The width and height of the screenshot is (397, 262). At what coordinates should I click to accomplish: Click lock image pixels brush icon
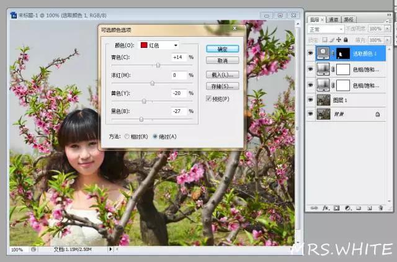(332, 40)
